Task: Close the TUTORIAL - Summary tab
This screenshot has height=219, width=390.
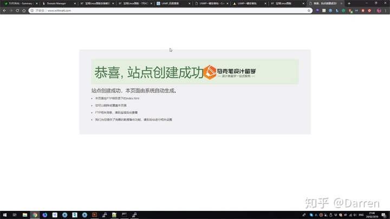Action: tap(37, 3)
